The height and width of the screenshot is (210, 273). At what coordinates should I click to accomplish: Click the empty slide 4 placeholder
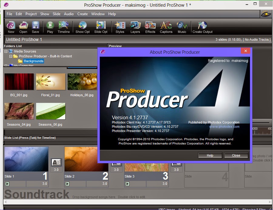[207, 175]
